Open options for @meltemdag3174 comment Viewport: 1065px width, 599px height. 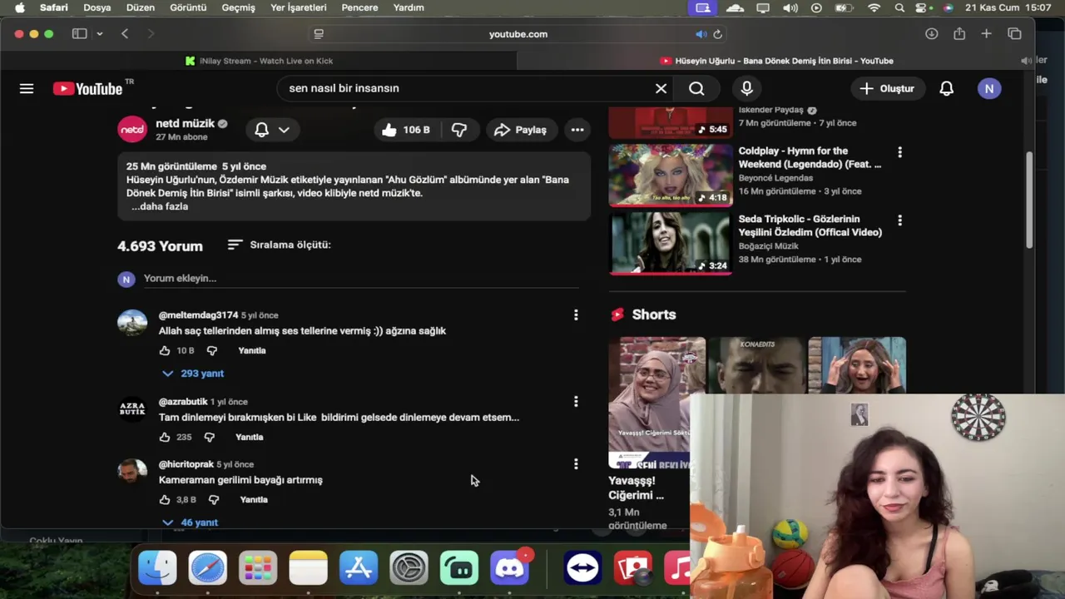(x=576, y=314)
